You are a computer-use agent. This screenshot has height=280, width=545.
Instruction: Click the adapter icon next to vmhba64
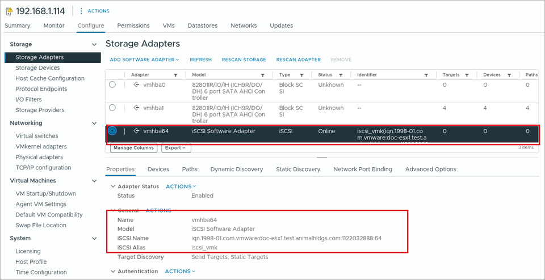click(137, 131)
